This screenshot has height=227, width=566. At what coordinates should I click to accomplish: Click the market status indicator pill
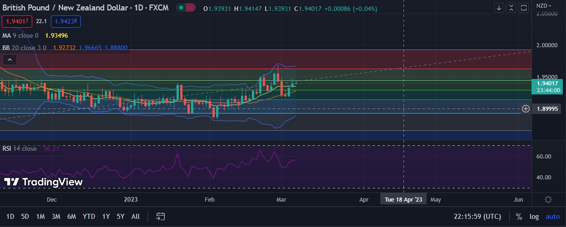click(186, 8)
